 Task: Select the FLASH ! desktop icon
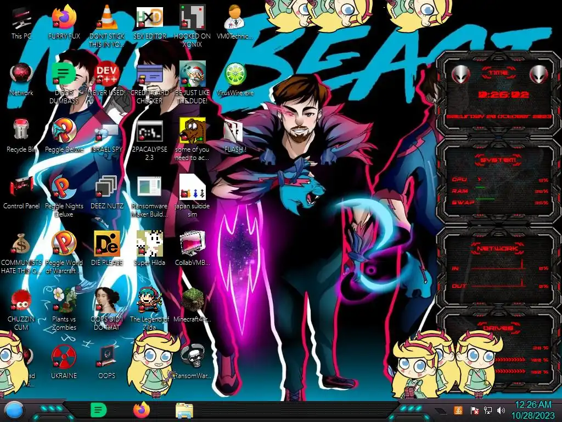(235, 136)
